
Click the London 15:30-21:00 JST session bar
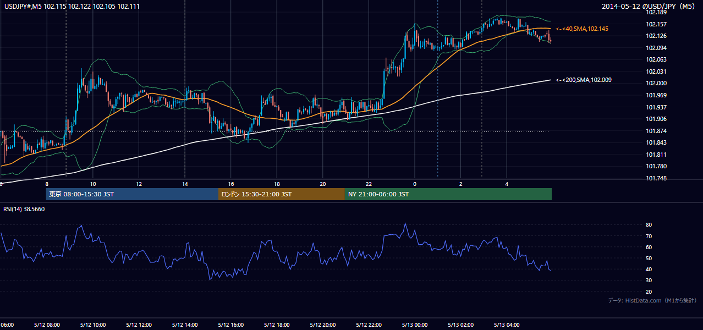[282, 194]
